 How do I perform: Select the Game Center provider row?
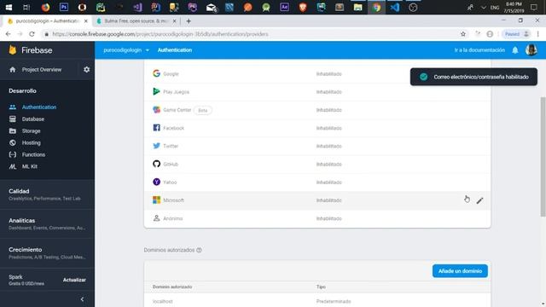point(317,110)
